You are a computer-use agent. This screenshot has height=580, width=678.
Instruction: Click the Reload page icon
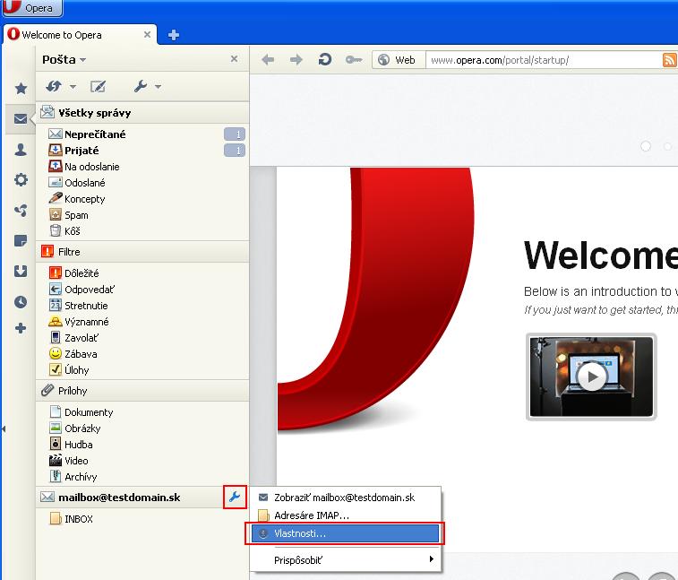[x=325, y=59]
